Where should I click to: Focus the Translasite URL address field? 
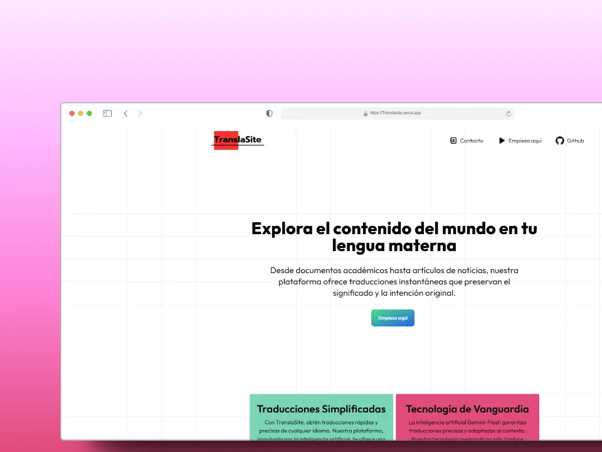coord(398,114)
